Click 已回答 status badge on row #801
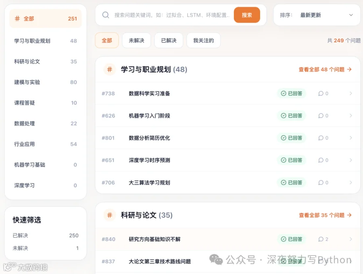Viewport: 363px width, 274px height. coord(292,138)
